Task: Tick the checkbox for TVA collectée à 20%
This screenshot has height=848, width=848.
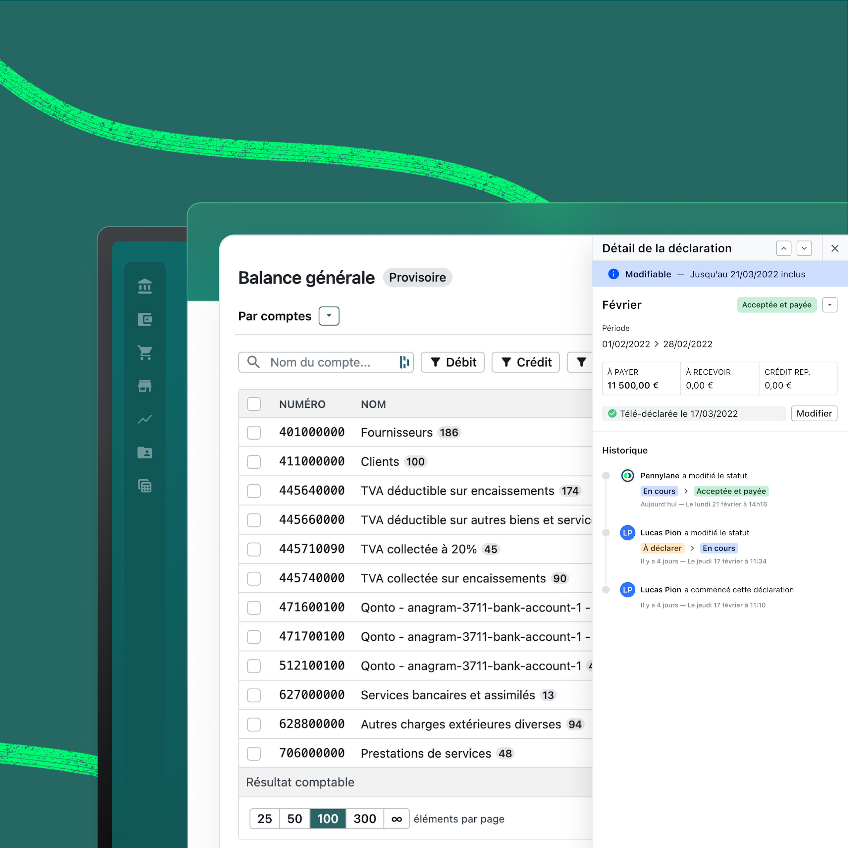Action: tap(254, 549)
